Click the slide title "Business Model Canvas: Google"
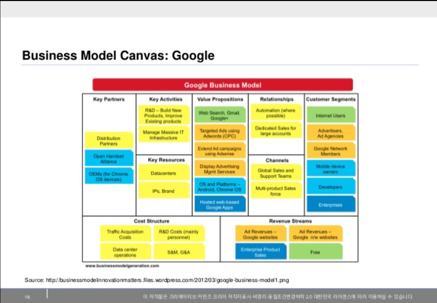 tap(118, 55)
